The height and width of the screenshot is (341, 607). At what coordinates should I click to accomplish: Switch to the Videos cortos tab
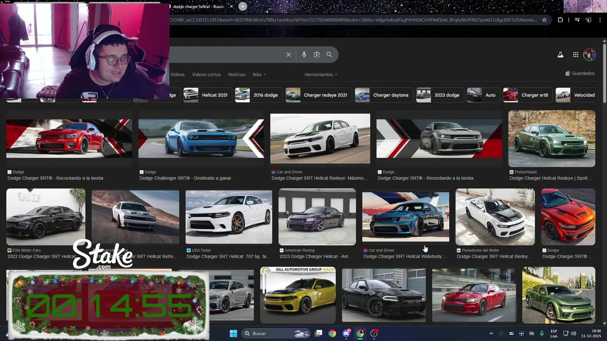pos(206,74)
